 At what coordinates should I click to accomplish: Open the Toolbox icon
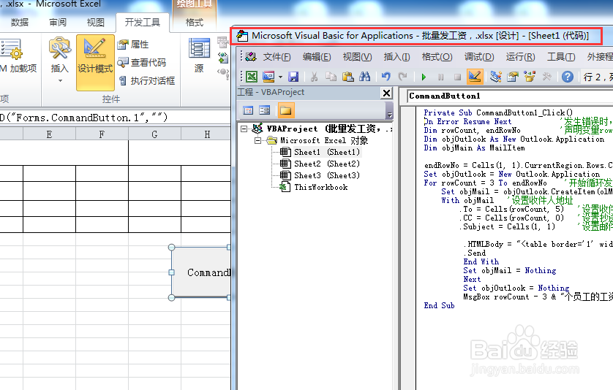[546, 77]
